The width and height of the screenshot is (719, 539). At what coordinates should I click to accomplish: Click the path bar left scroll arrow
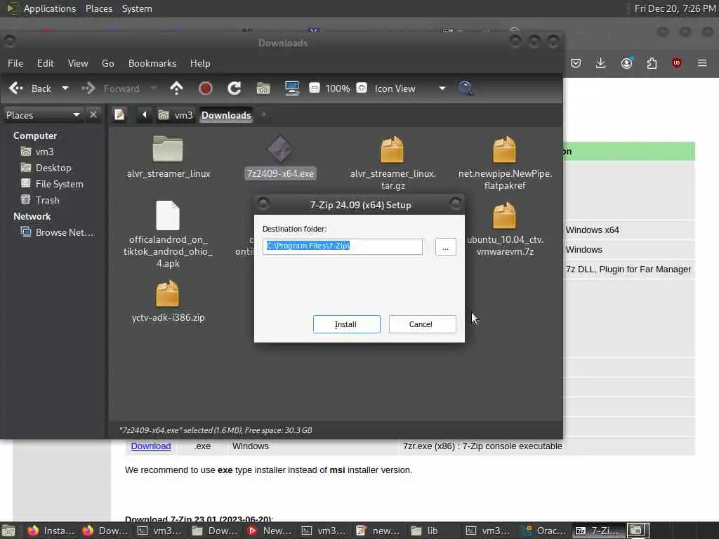point(144,114)
